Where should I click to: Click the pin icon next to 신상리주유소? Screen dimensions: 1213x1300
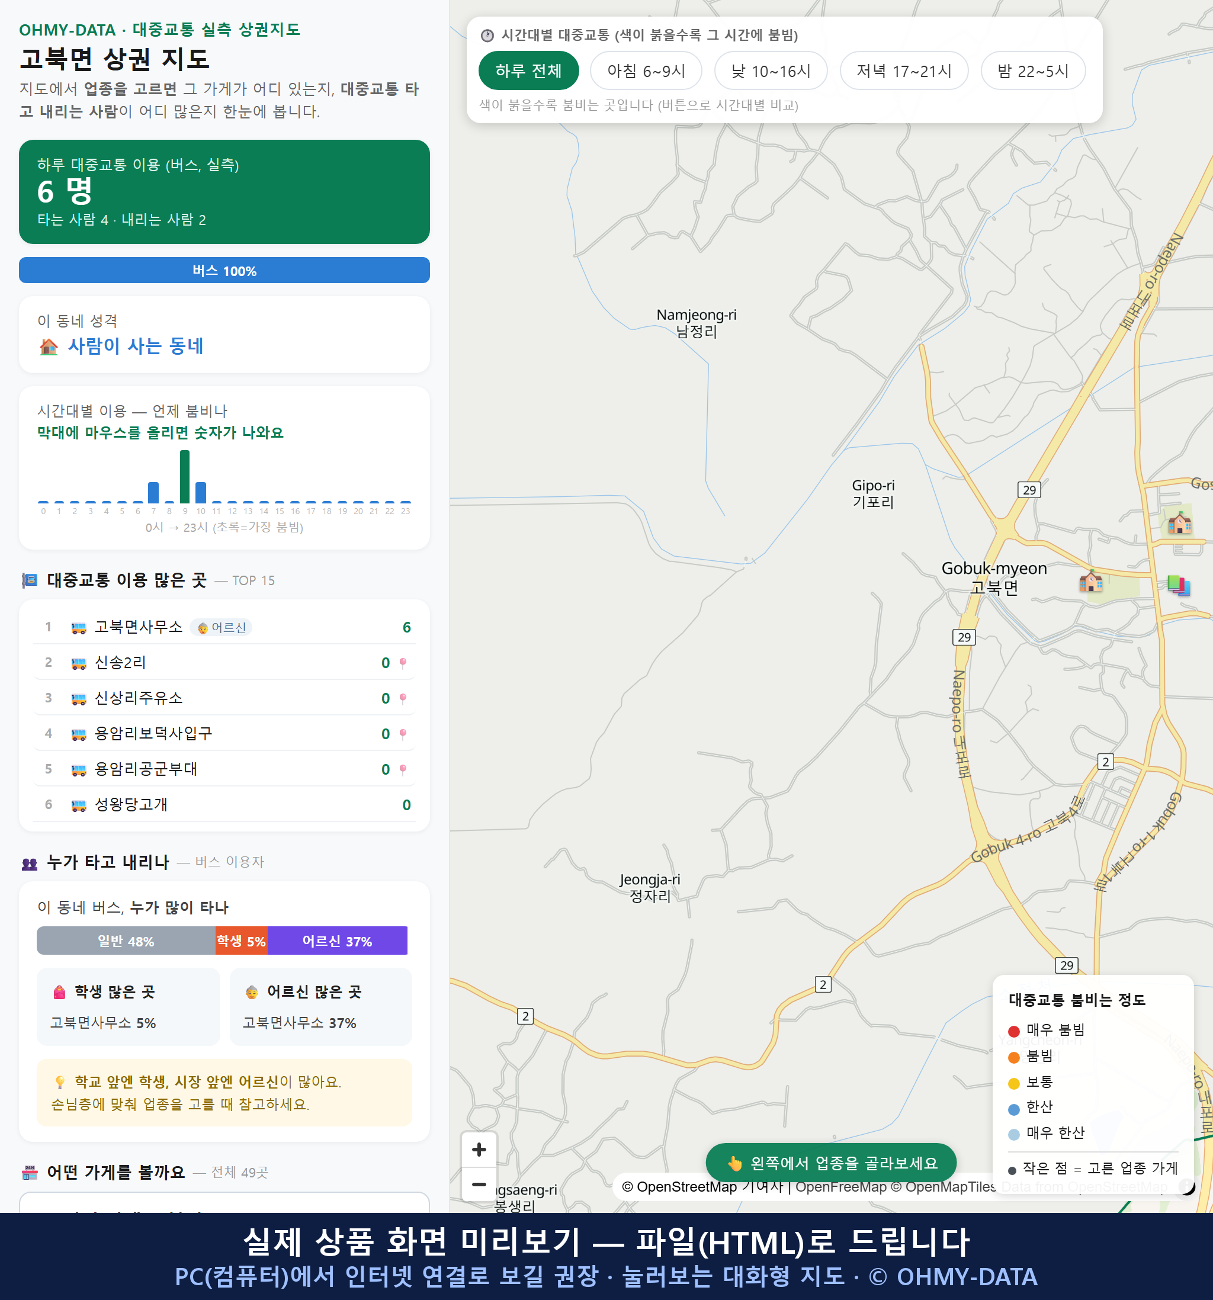coord(403,698)
